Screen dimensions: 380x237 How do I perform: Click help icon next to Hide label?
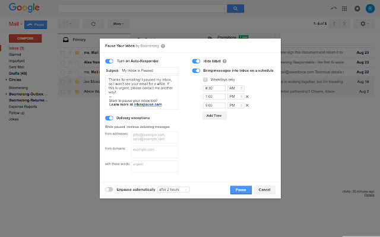tap(225, 61)
